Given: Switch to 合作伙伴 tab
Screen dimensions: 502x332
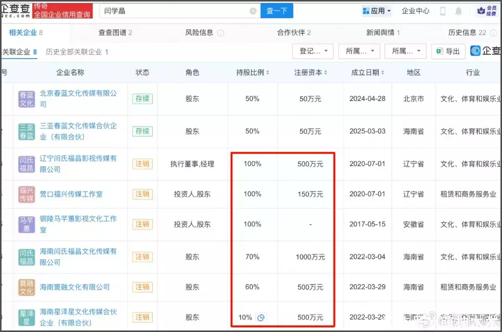Looking at the screenshot, I should 294,33.
